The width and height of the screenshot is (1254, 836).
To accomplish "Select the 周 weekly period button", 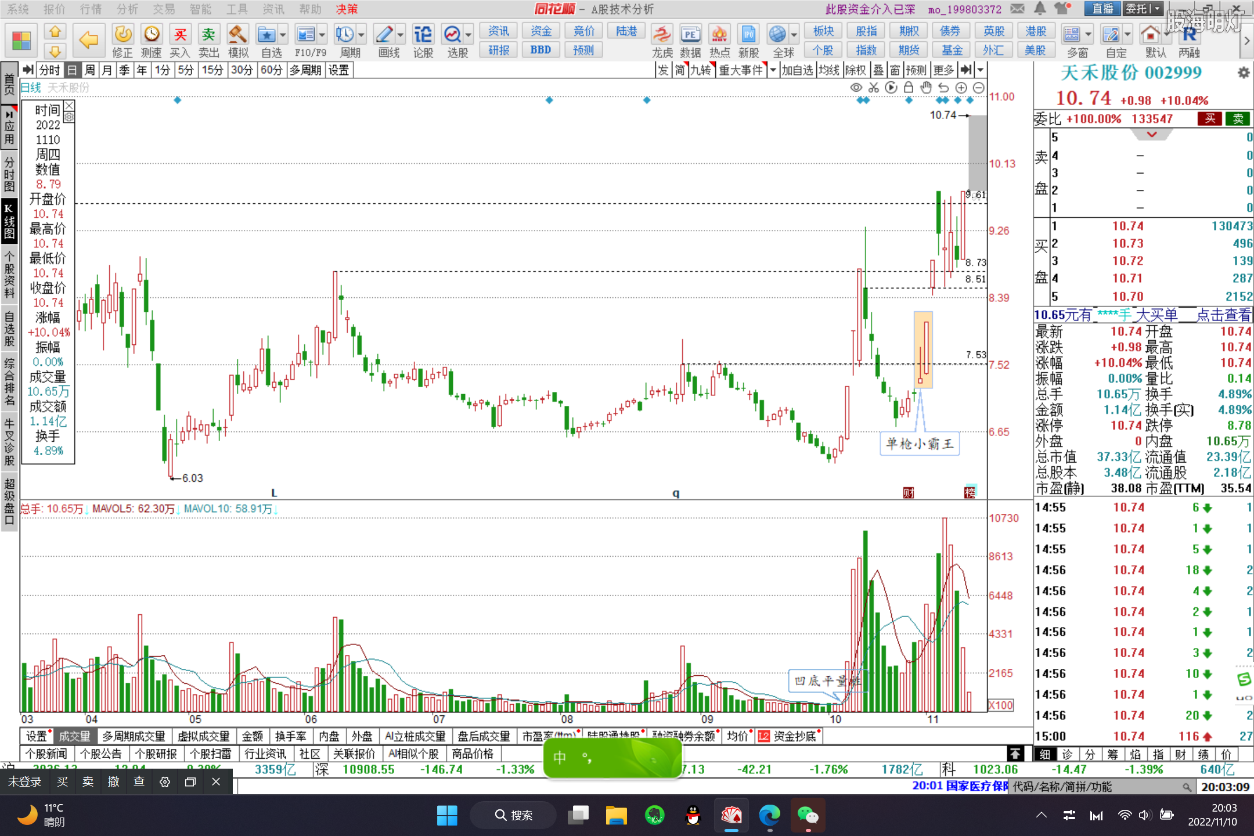I will (90, 70).
